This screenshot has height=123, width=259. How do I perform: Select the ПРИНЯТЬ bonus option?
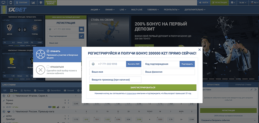[57, 54]
